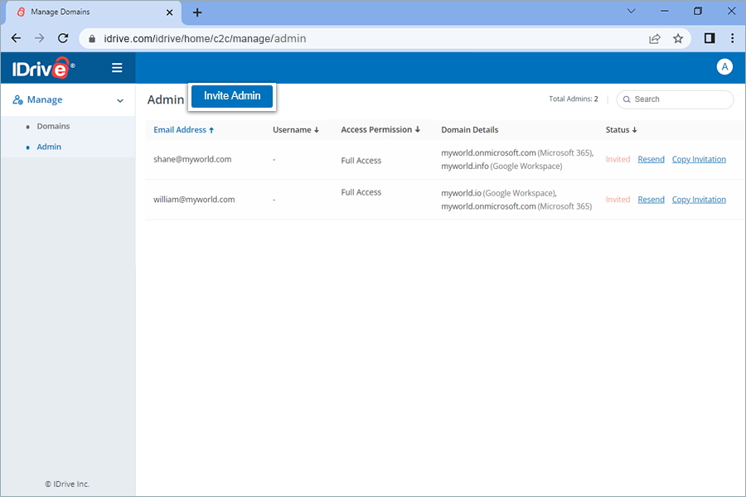
Task: Open Admin in the sidebar
Action: (x=49, y=147)
